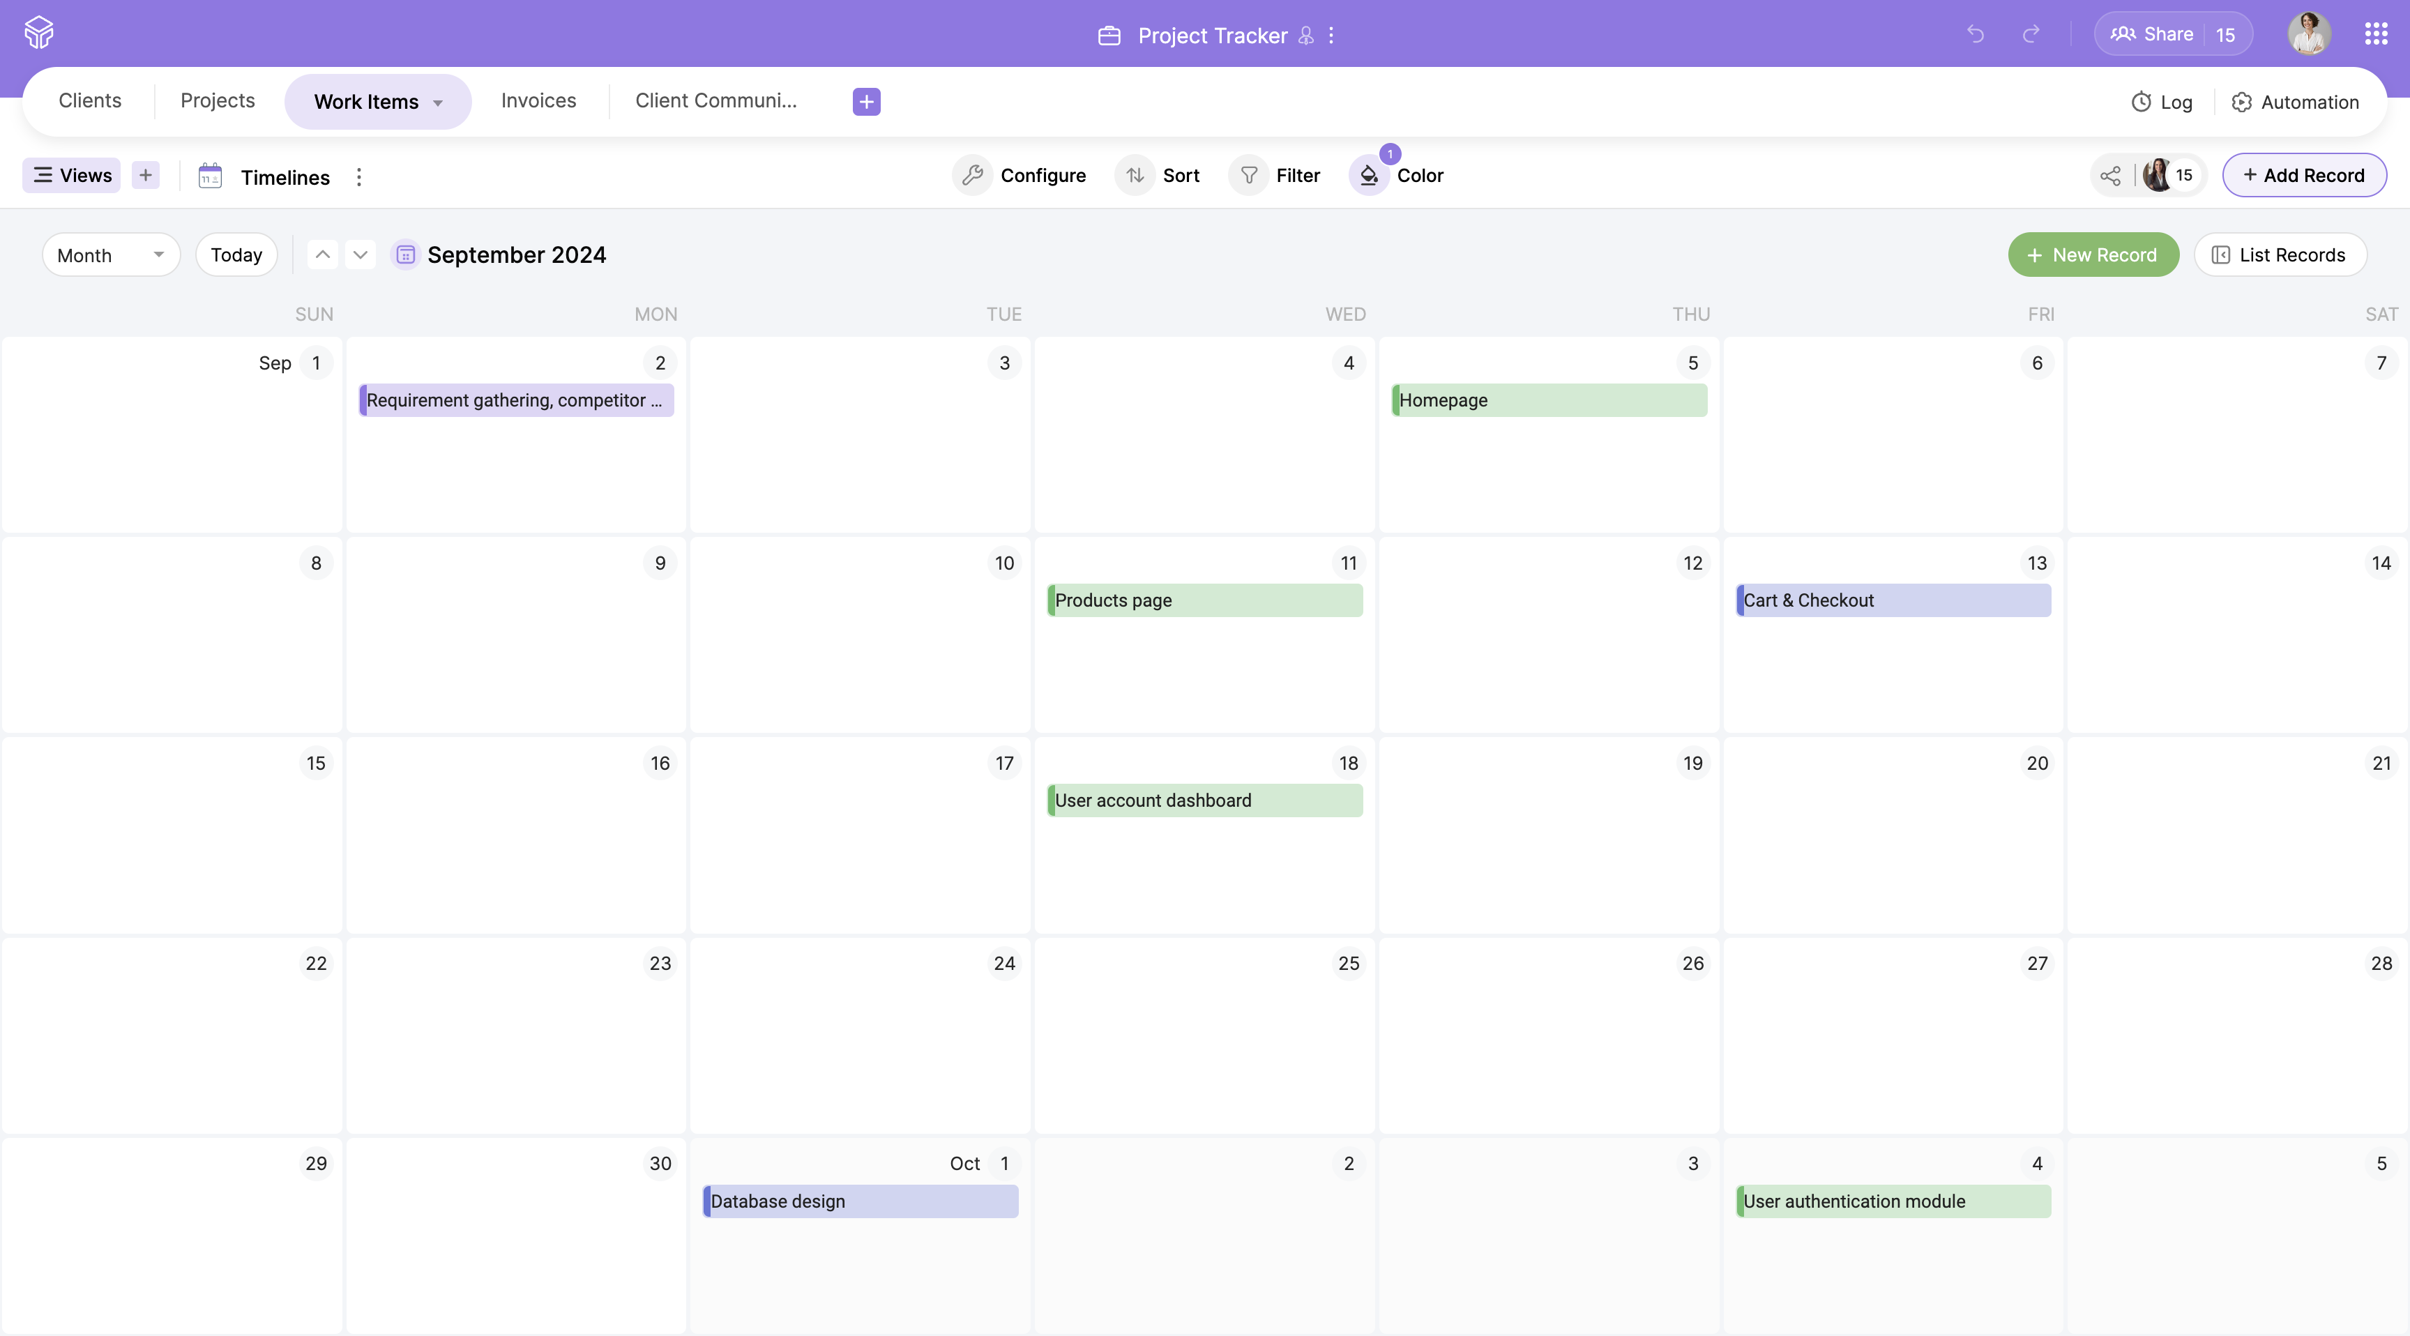Screen dimensions: 2410x1336
Task: Open the apps grid launcher
Action: (2377, 33)
